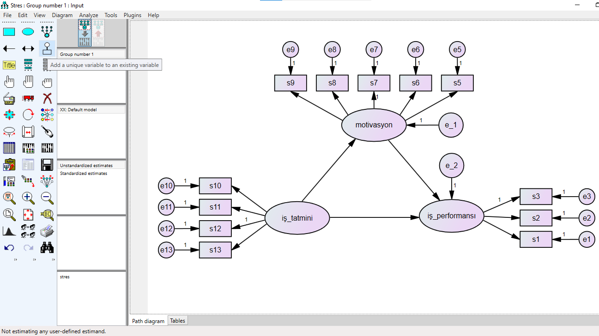The image size is (599, 336).
Task: Select the draw observed variable rectangle tool
Action: tap(9, 32)
